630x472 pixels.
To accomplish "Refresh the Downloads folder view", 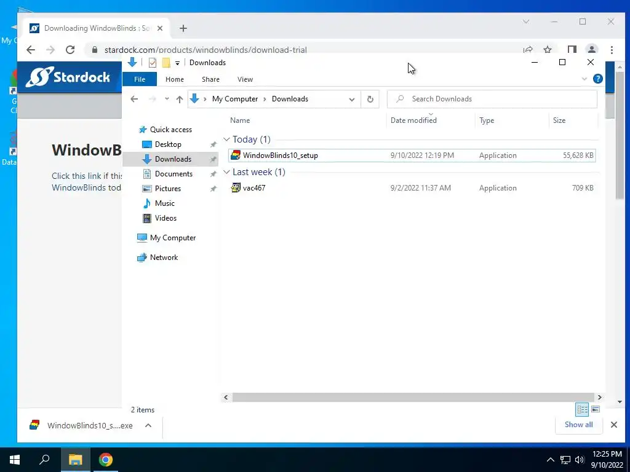I will [x=370, y=99].
